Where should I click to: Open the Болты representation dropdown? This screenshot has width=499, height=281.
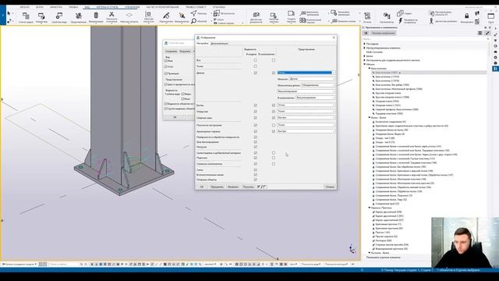306,105
